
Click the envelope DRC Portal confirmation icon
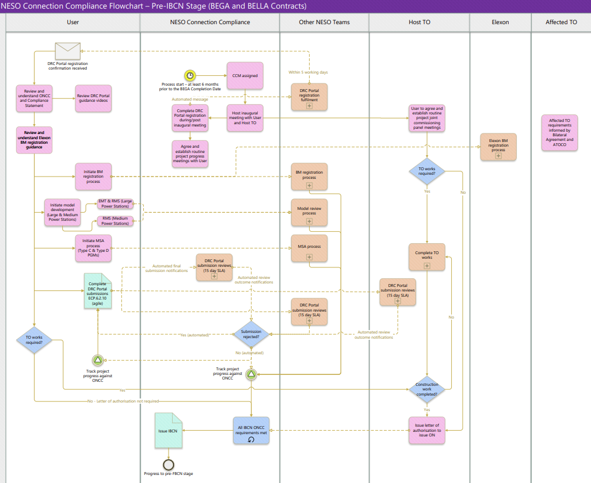tap(67, 51)
